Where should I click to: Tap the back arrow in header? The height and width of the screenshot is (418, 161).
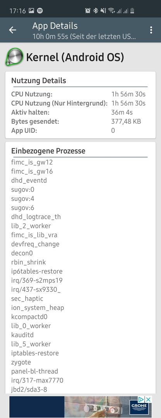point(12,30)
